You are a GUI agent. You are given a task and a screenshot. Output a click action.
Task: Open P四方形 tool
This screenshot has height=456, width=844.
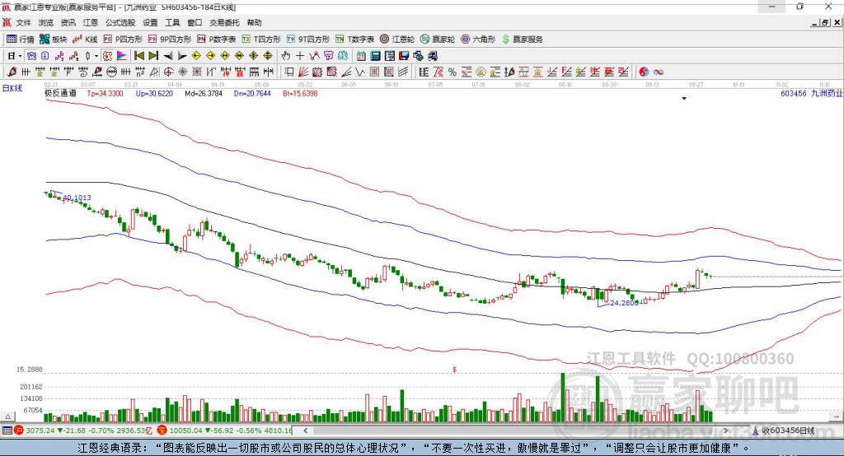click(x=123, y=40)
